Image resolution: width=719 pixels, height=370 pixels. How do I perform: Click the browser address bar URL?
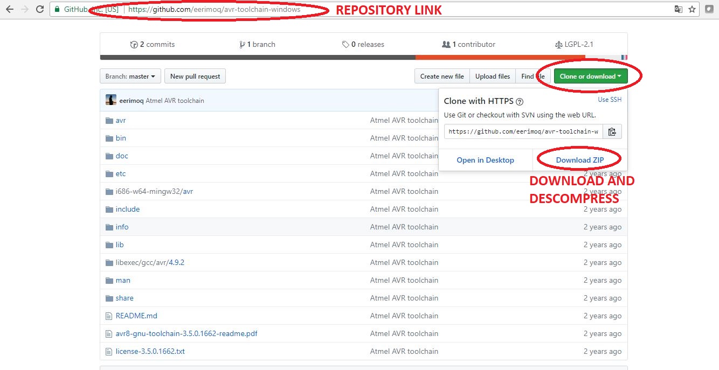point(215,10)
